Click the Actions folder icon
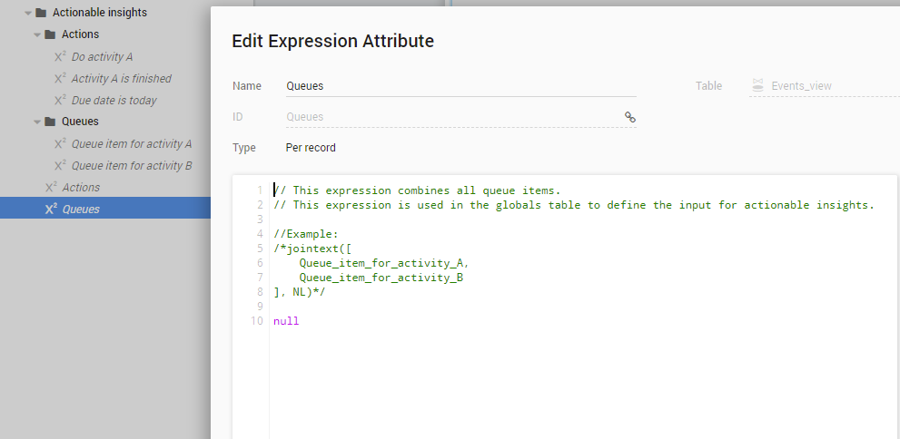Screen dimensions: 900x439 point(50,34)
